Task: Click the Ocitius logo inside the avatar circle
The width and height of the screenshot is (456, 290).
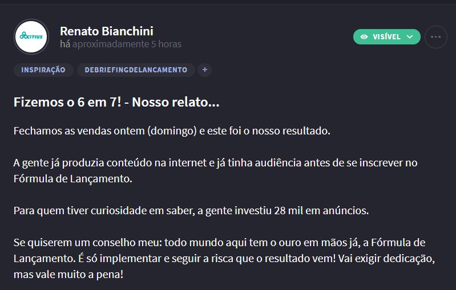Action: tap(31, 36)
